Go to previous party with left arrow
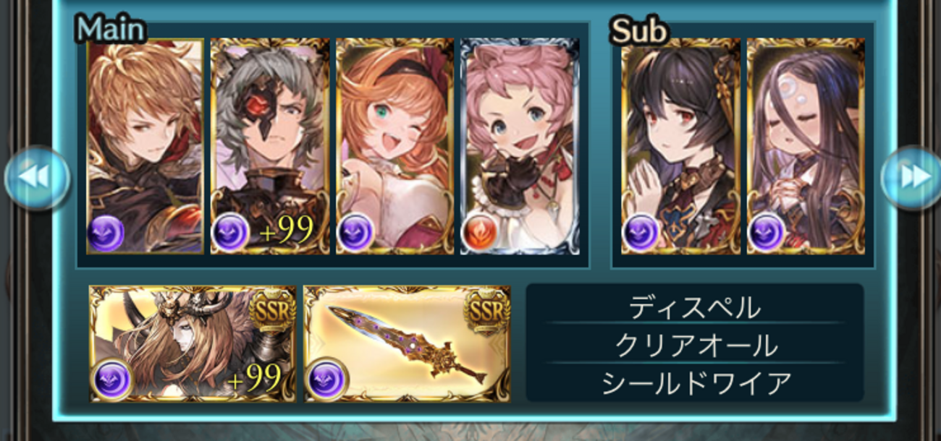This screenshot has width=941, height=441. [38, 179]
